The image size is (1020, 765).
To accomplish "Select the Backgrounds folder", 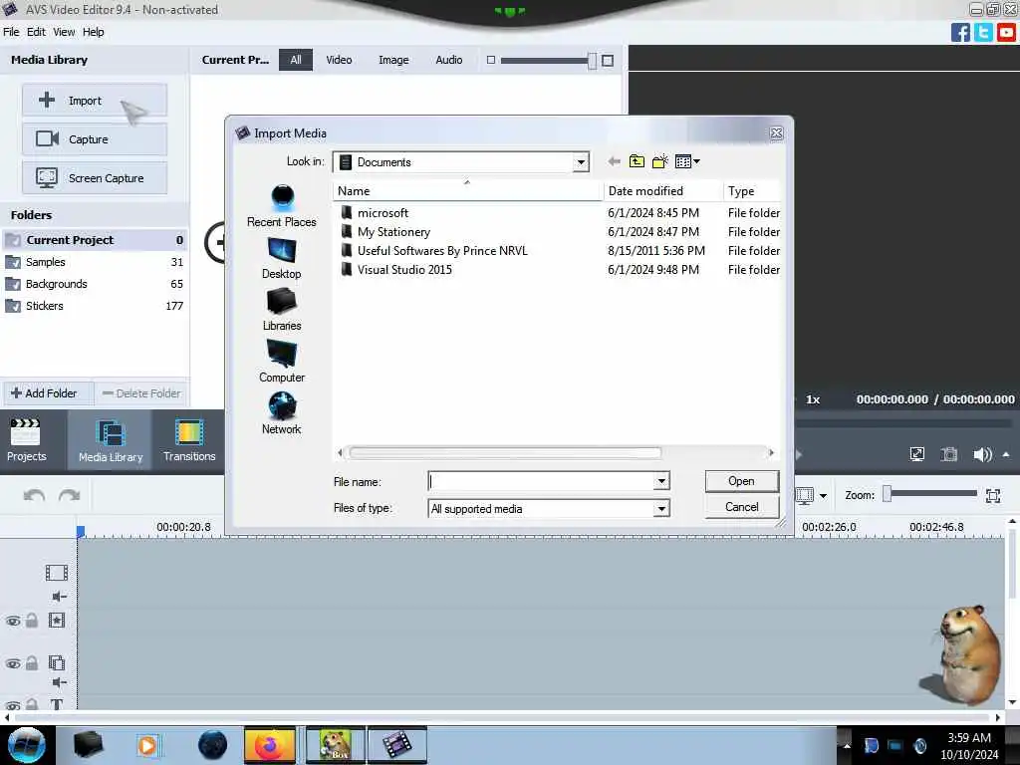I will point(95,284).
